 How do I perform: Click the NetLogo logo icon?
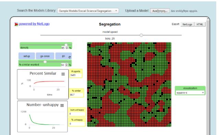[x=16, y=24]
